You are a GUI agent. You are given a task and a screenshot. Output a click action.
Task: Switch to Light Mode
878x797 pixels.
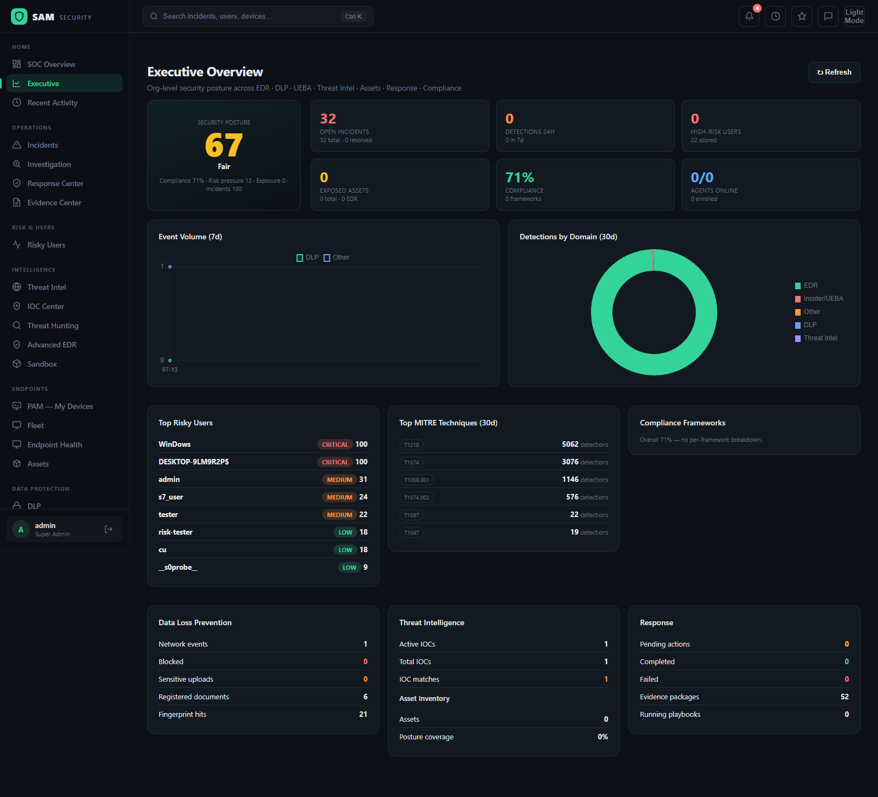tap(854, 16)
